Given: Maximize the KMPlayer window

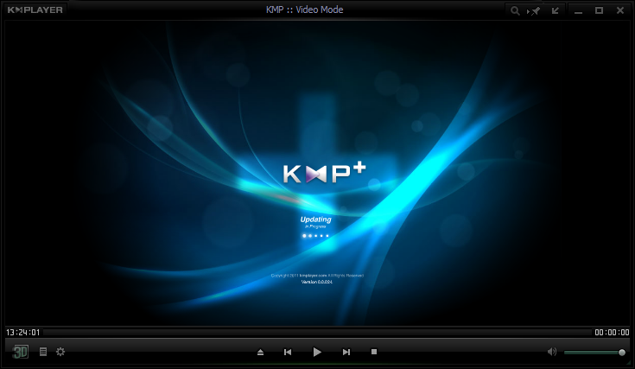Looking at the screenshot, I should 599,10.
